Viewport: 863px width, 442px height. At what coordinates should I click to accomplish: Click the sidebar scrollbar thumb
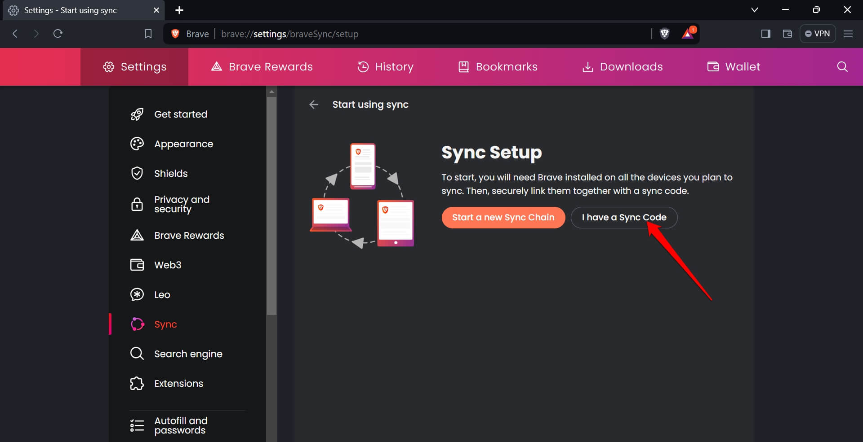(x=271, y=206)
